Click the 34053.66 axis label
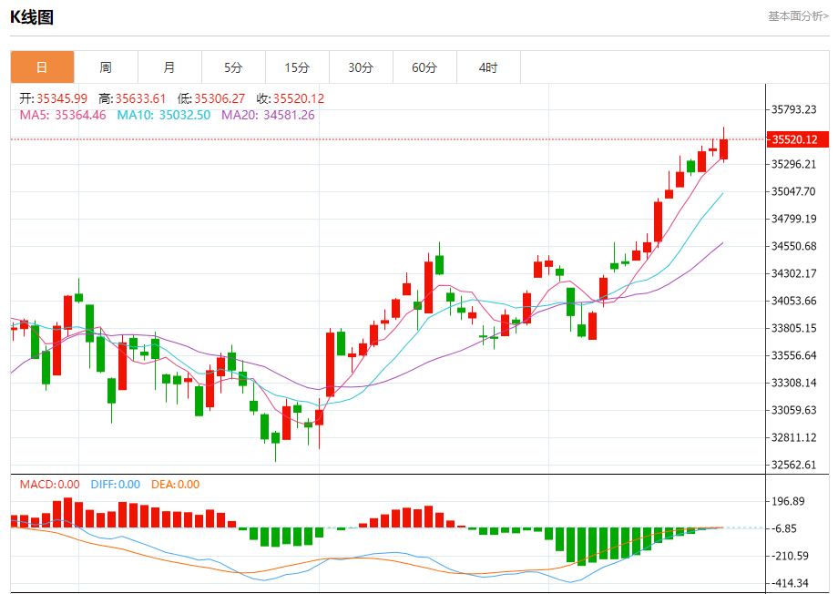The height and width of the screenshot is (594, 838). click(793, 301)
